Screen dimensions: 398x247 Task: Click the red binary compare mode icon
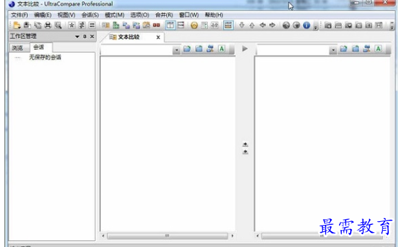[157, 25]
